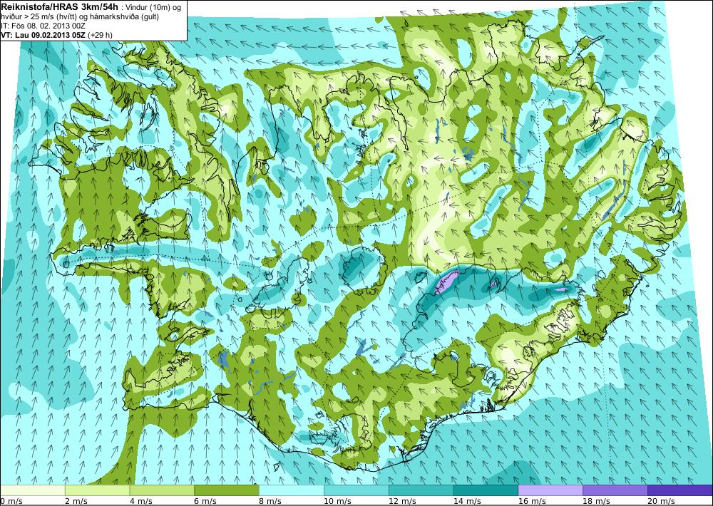Click the pale yellow 0–2 m/s legend swatch

tap(33, 490)
